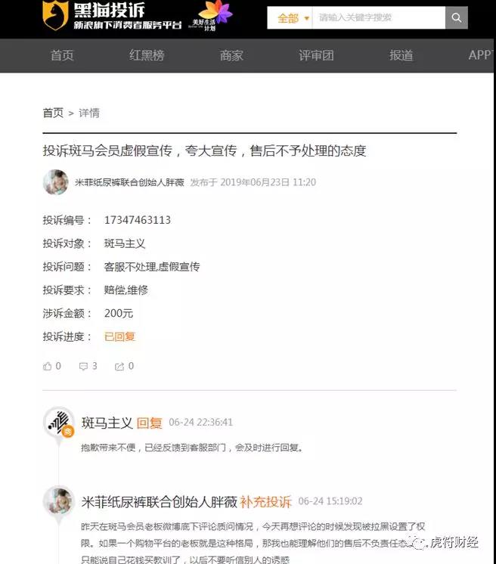Like the complaint via thumbs-up icon
The height and width of the screenshot is (564, 496).
click(47, 367)
